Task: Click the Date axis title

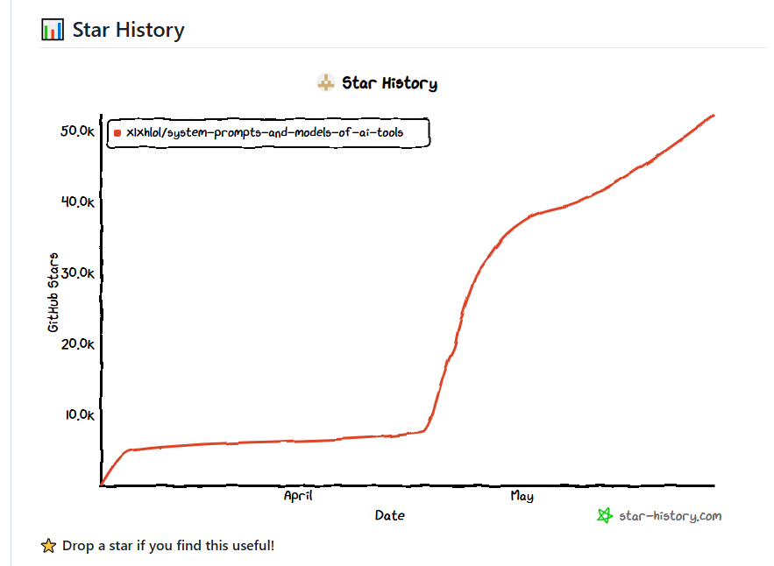Action: click(390, 515)
